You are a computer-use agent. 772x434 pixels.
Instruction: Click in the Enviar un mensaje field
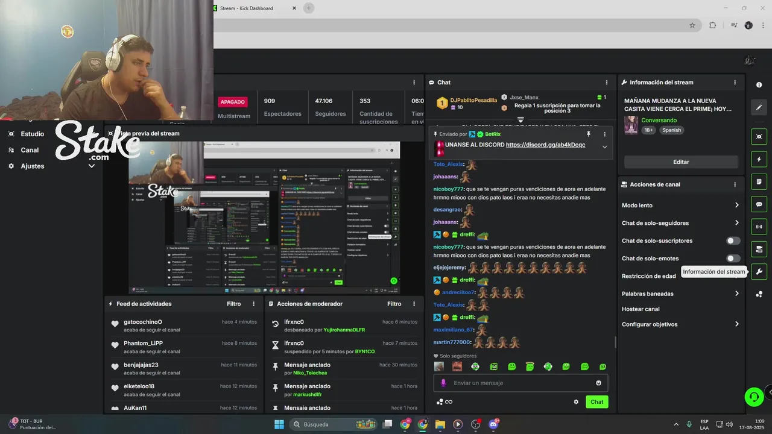pyautogui.click(x=520, y=383)
